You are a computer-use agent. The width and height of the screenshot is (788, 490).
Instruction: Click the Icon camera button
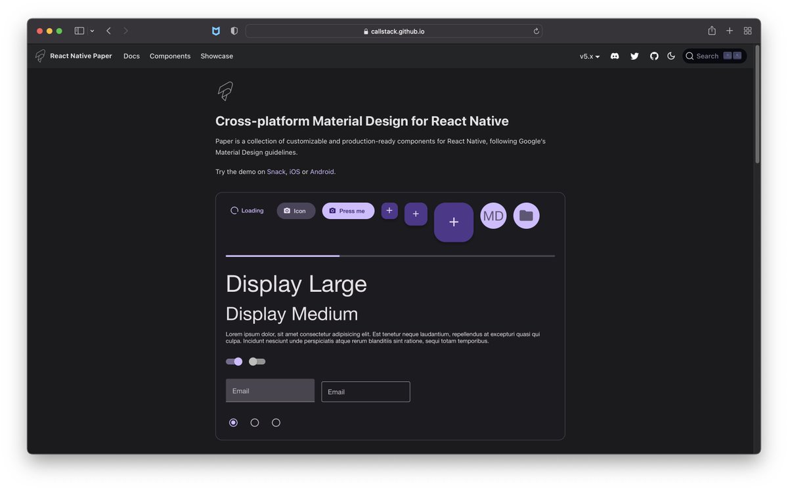[x=296, y=211]
